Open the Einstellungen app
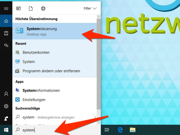 tap(55, 100)
